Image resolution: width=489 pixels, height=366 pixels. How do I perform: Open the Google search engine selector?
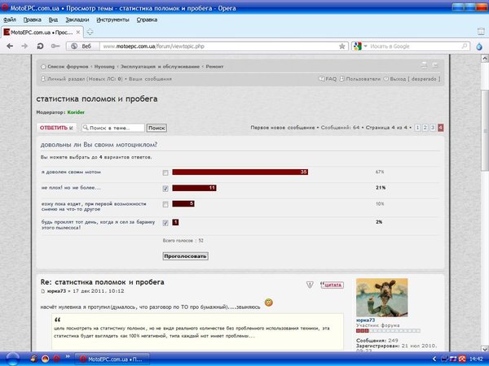(359, 46)
